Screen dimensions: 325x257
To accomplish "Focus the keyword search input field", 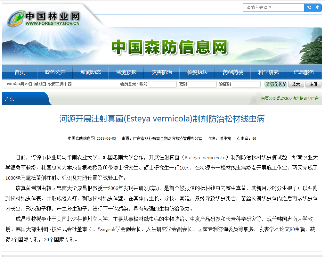I will [273, 8].
